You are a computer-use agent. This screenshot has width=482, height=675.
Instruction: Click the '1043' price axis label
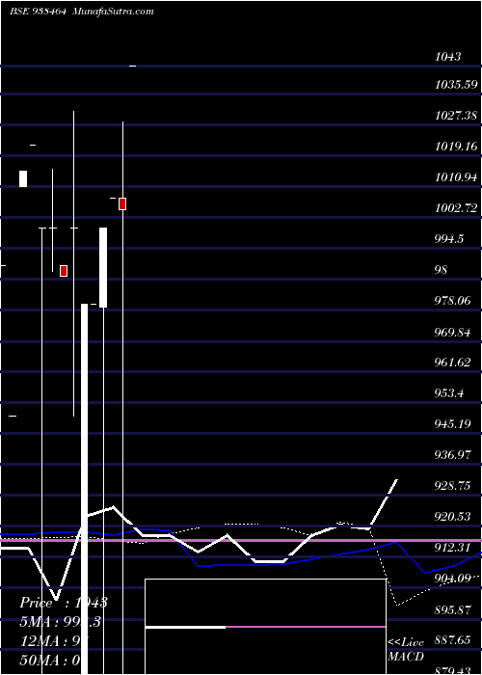pyautogui.click(x=448, y=56)
